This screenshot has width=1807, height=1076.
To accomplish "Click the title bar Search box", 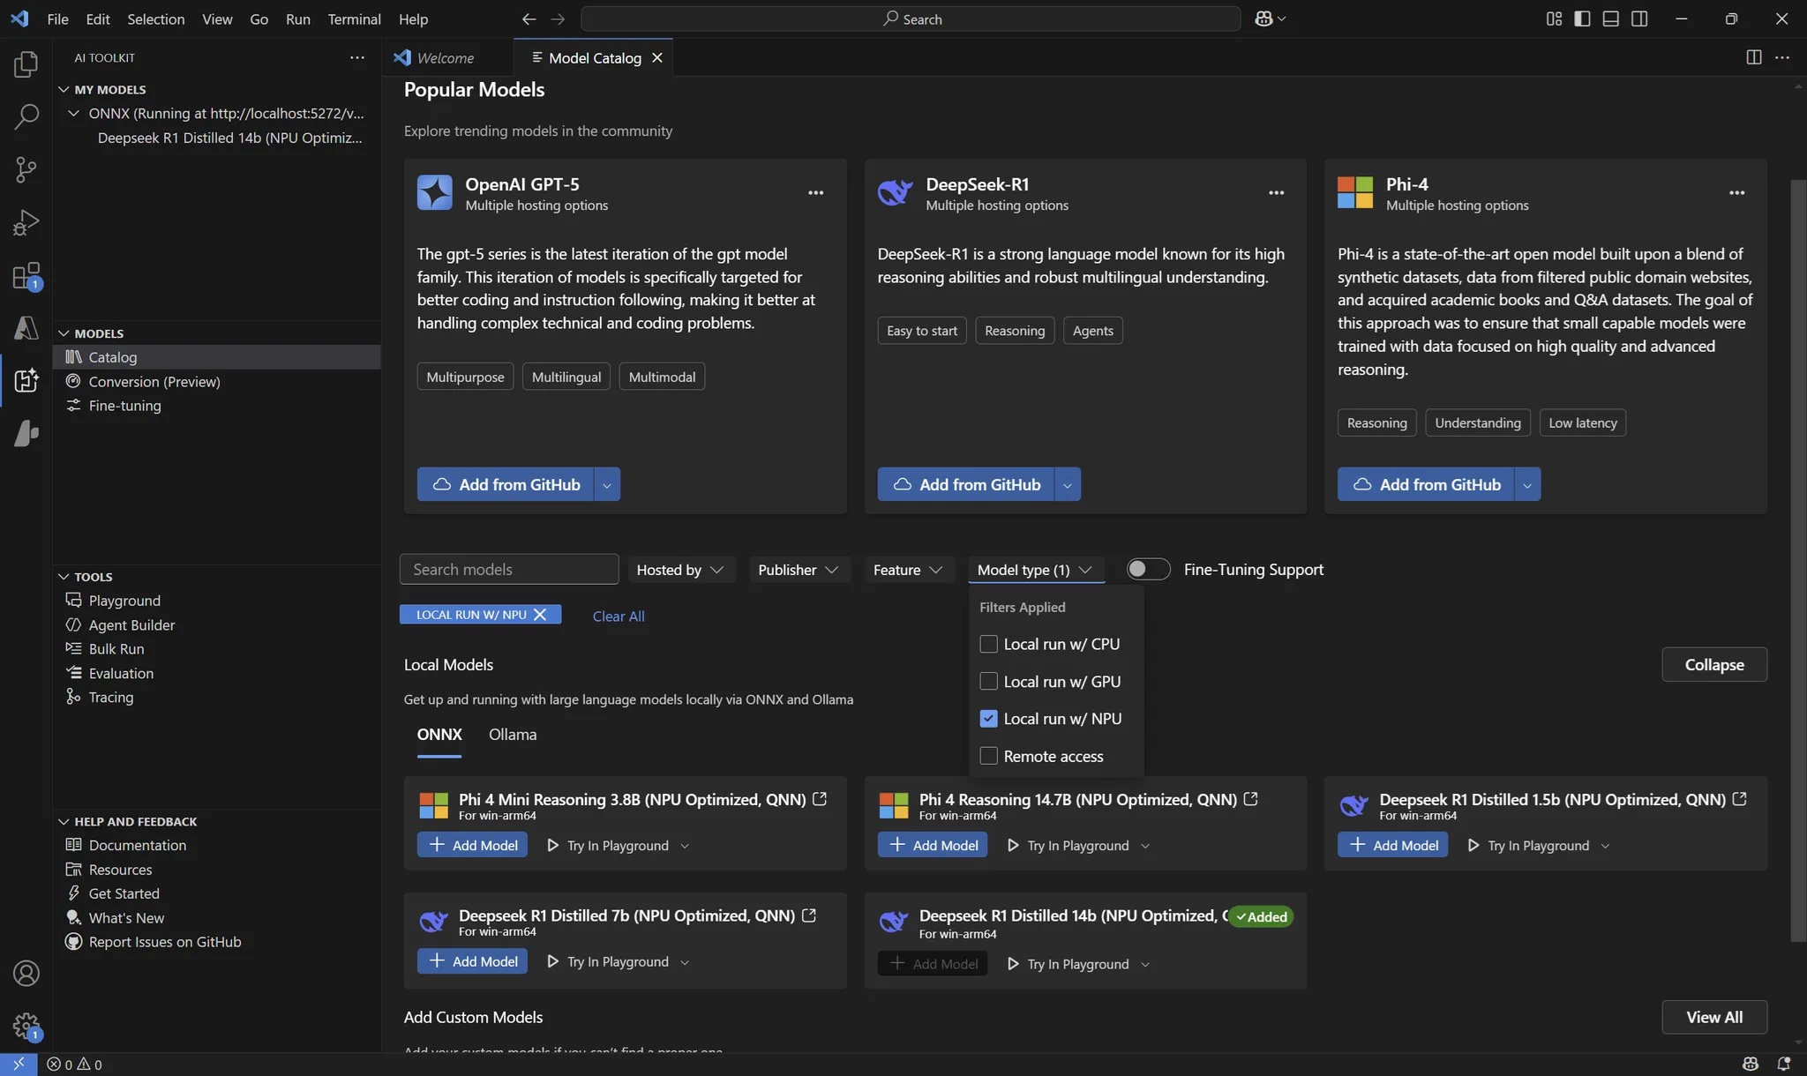I will pyautogui.click(x=911, y=19).
